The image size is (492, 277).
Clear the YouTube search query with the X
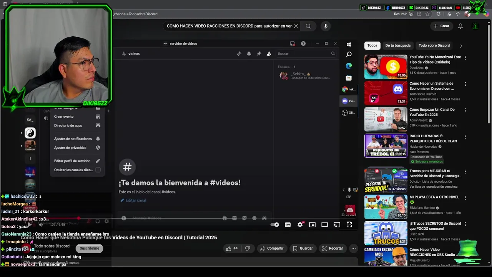point(296,26)
